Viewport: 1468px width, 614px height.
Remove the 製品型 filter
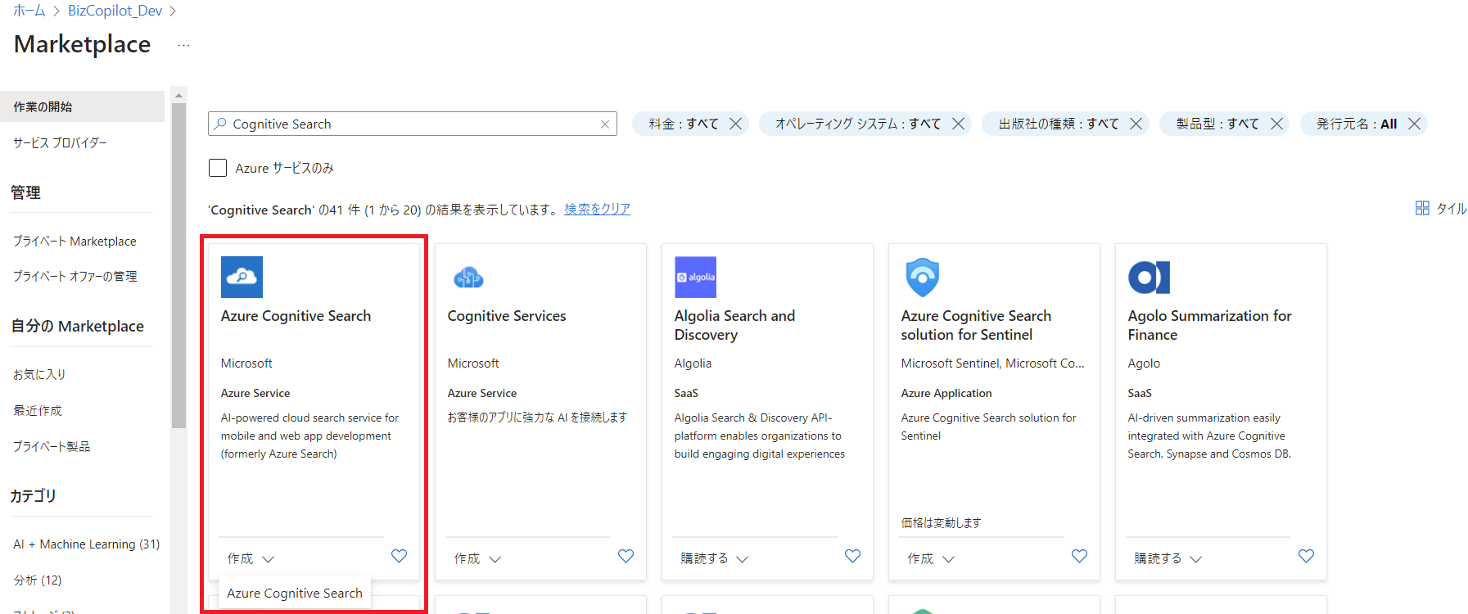(1276, 124)
